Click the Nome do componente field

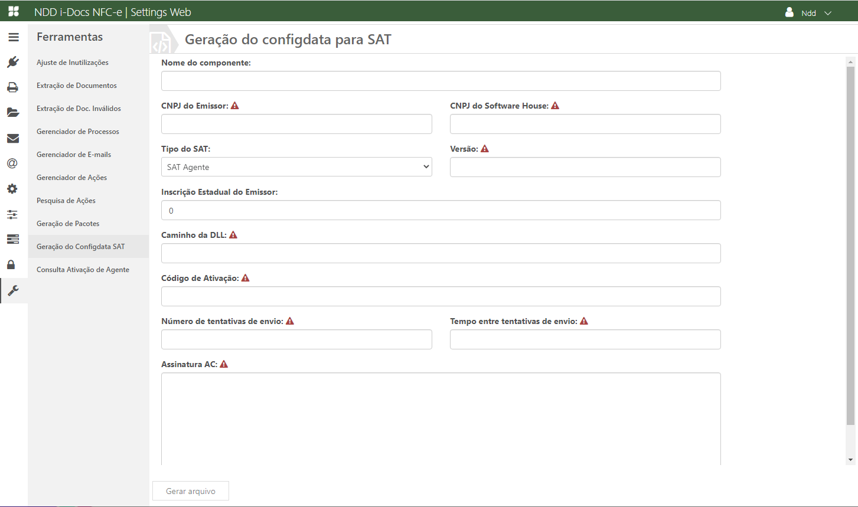tap(441, 81)
